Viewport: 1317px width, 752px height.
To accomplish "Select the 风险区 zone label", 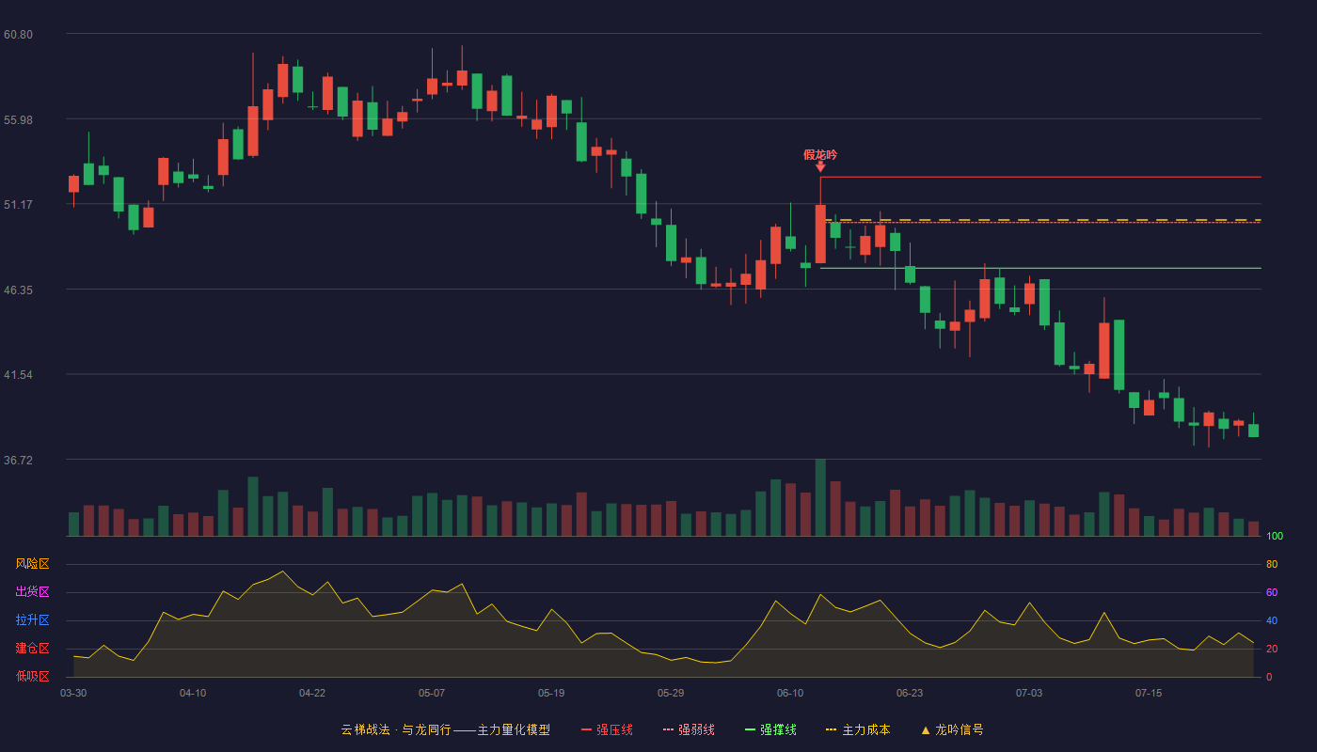I will tap(32, 564).
